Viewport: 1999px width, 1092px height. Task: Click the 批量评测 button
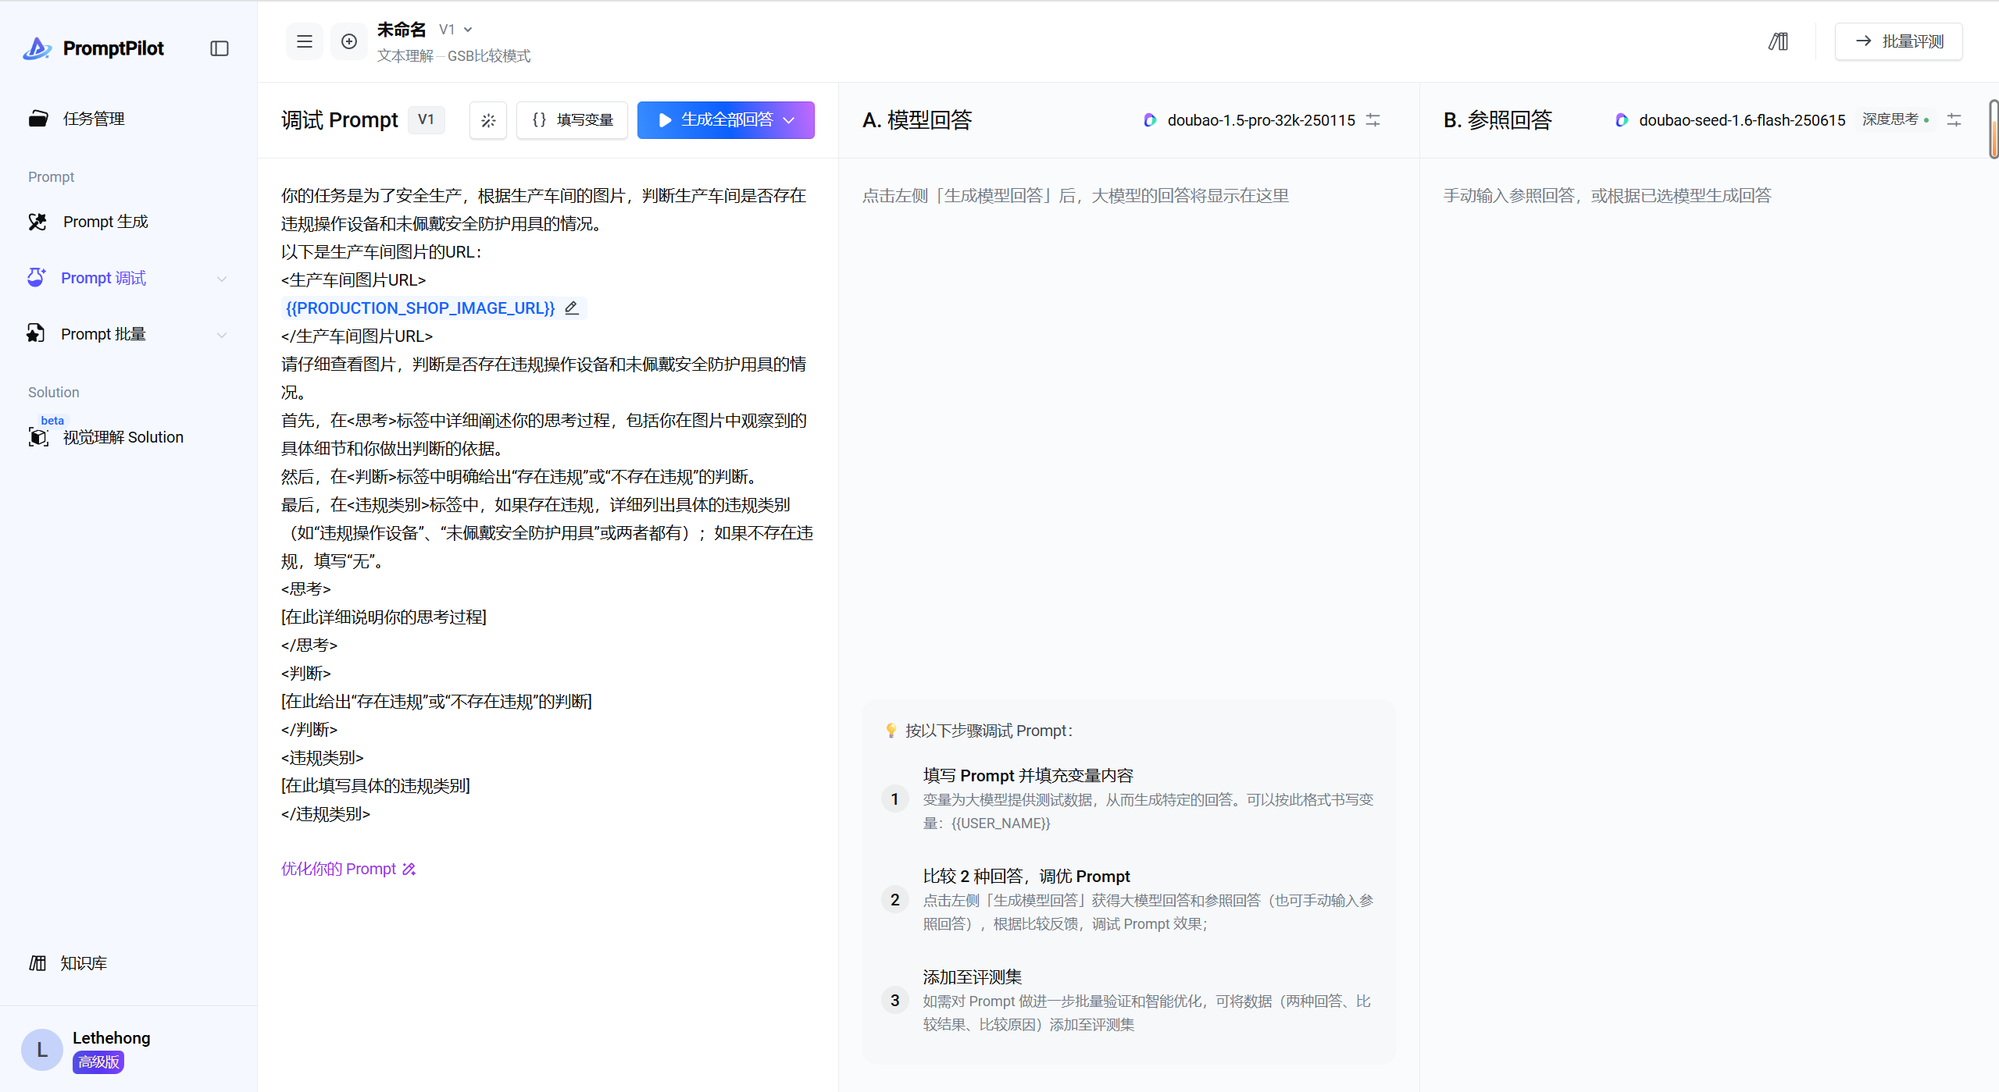point(1898,41)
